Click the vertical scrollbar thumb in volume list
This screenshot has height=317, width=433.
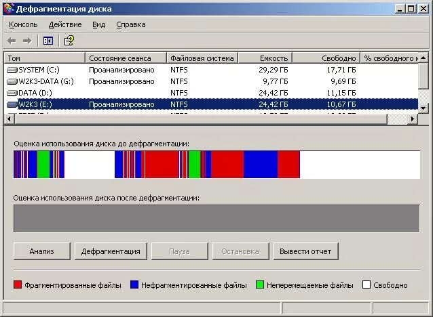point(423,76)
